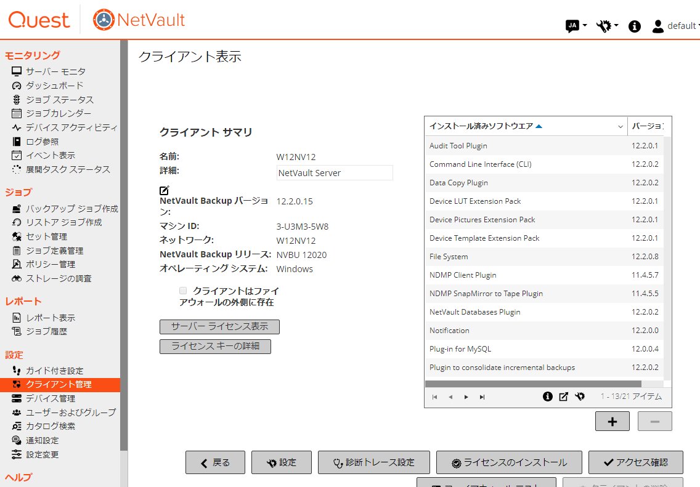
Task: Sort by インストール済みソフトウエア column header
Action: (481, 126)
